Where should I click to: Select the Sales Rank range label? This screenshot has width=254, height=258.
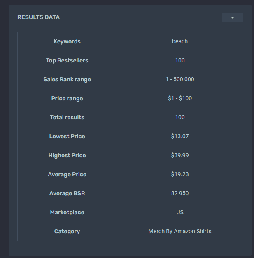(x=67, y=80)
